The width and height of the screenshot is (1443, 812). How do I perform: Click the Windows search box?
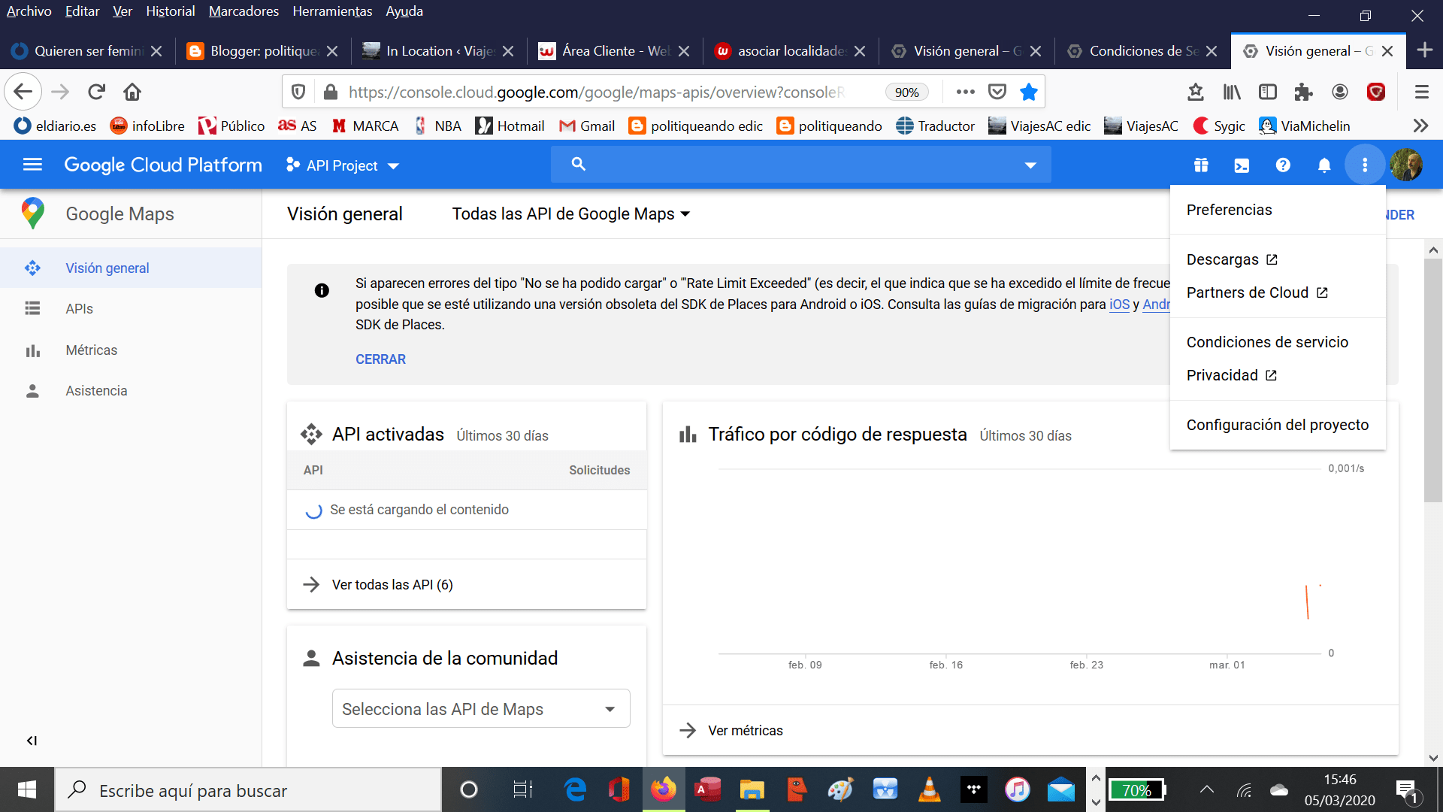(x=248, y=789)
